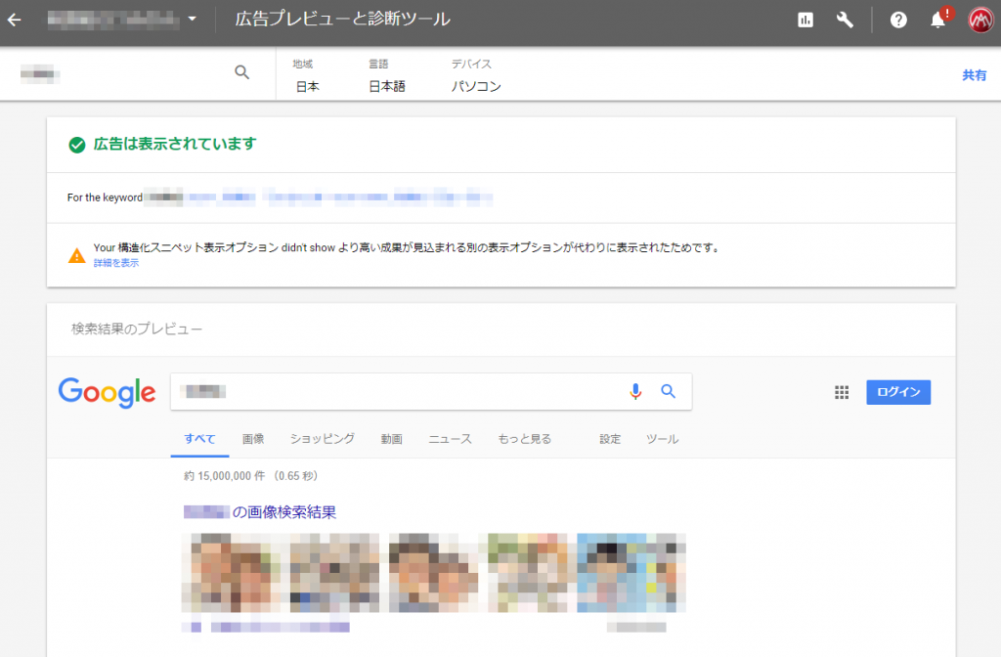The height and width of the screenshot is (657, 1001).
Task: Activate voice search microphone in the preview
Action: pyautogui.click(x=635, y=391)
